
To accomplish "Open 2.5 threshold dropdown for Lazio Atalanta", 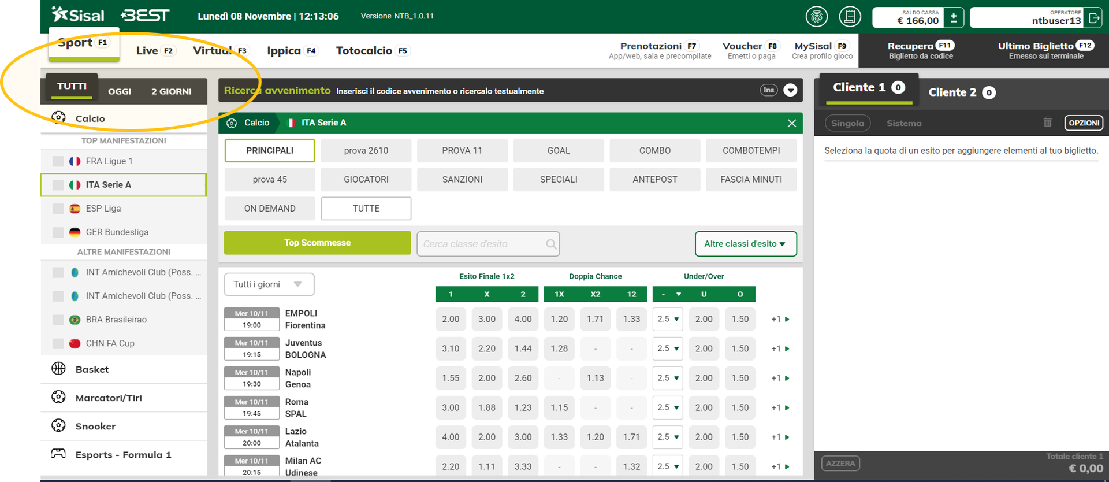I will click(668, 437).
